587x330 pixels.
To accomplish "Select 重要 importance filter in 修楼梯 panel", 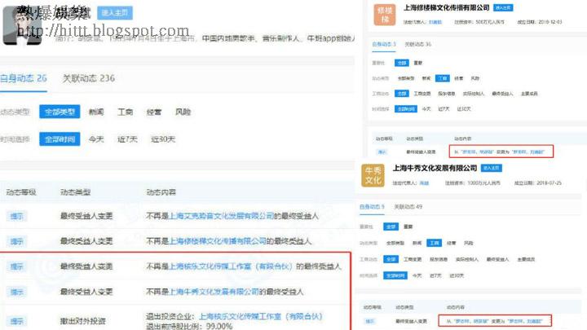I will [x=418, y=63].
